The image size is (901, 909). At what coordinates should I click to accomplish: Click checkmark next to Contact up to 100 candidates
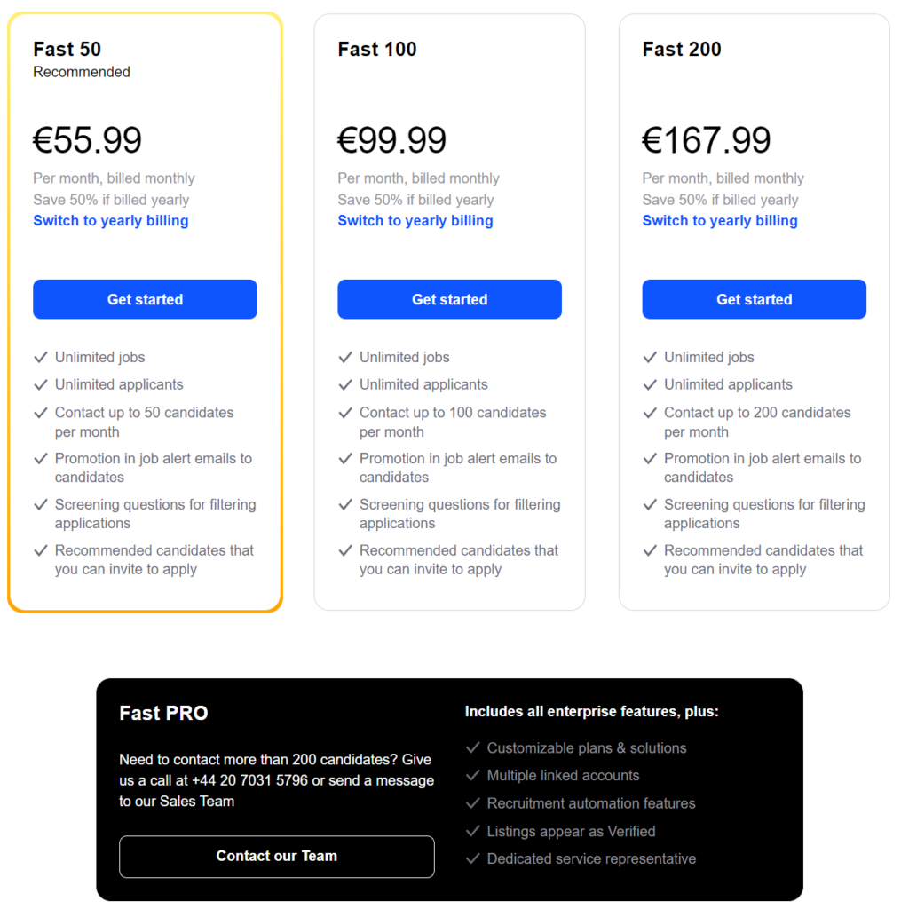(x=345, y=413)
